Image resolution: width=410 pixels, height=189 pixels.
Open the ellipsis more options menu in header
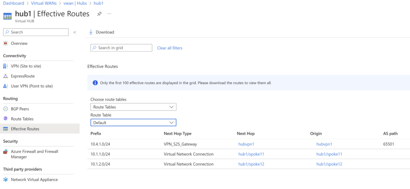click(109, 14)
